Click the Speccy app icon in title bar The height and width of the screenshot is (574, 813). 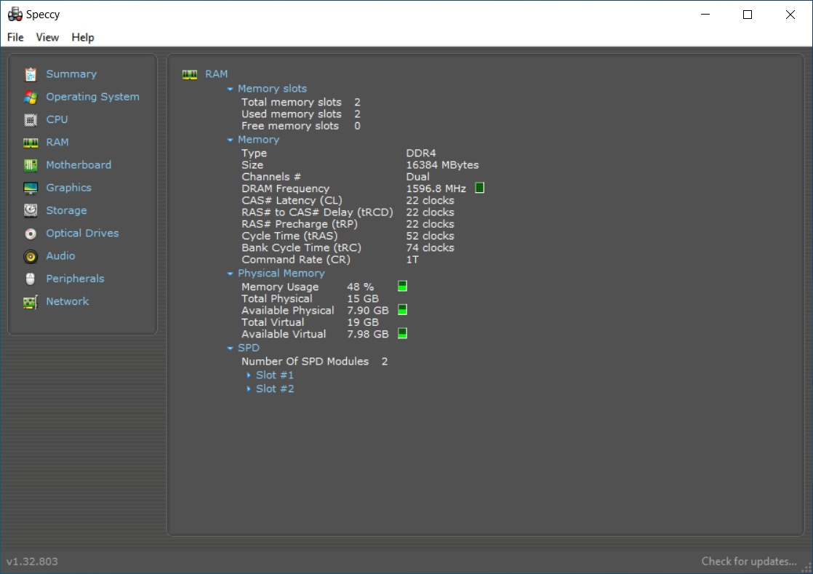pos(15,14)
